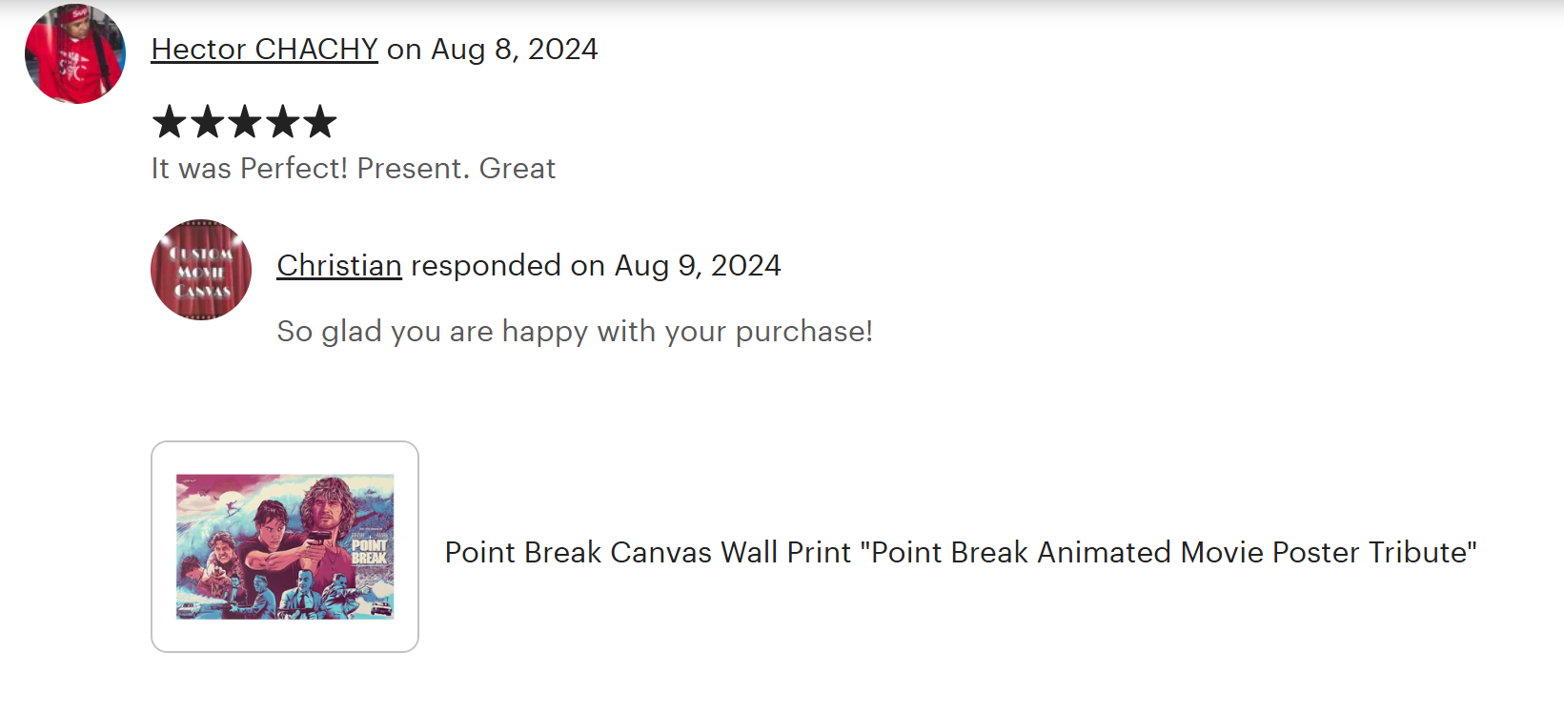Click the word "on" after Hector CHACHY
The height and width of the screenshot is (714, 1564).
(404, 49)
